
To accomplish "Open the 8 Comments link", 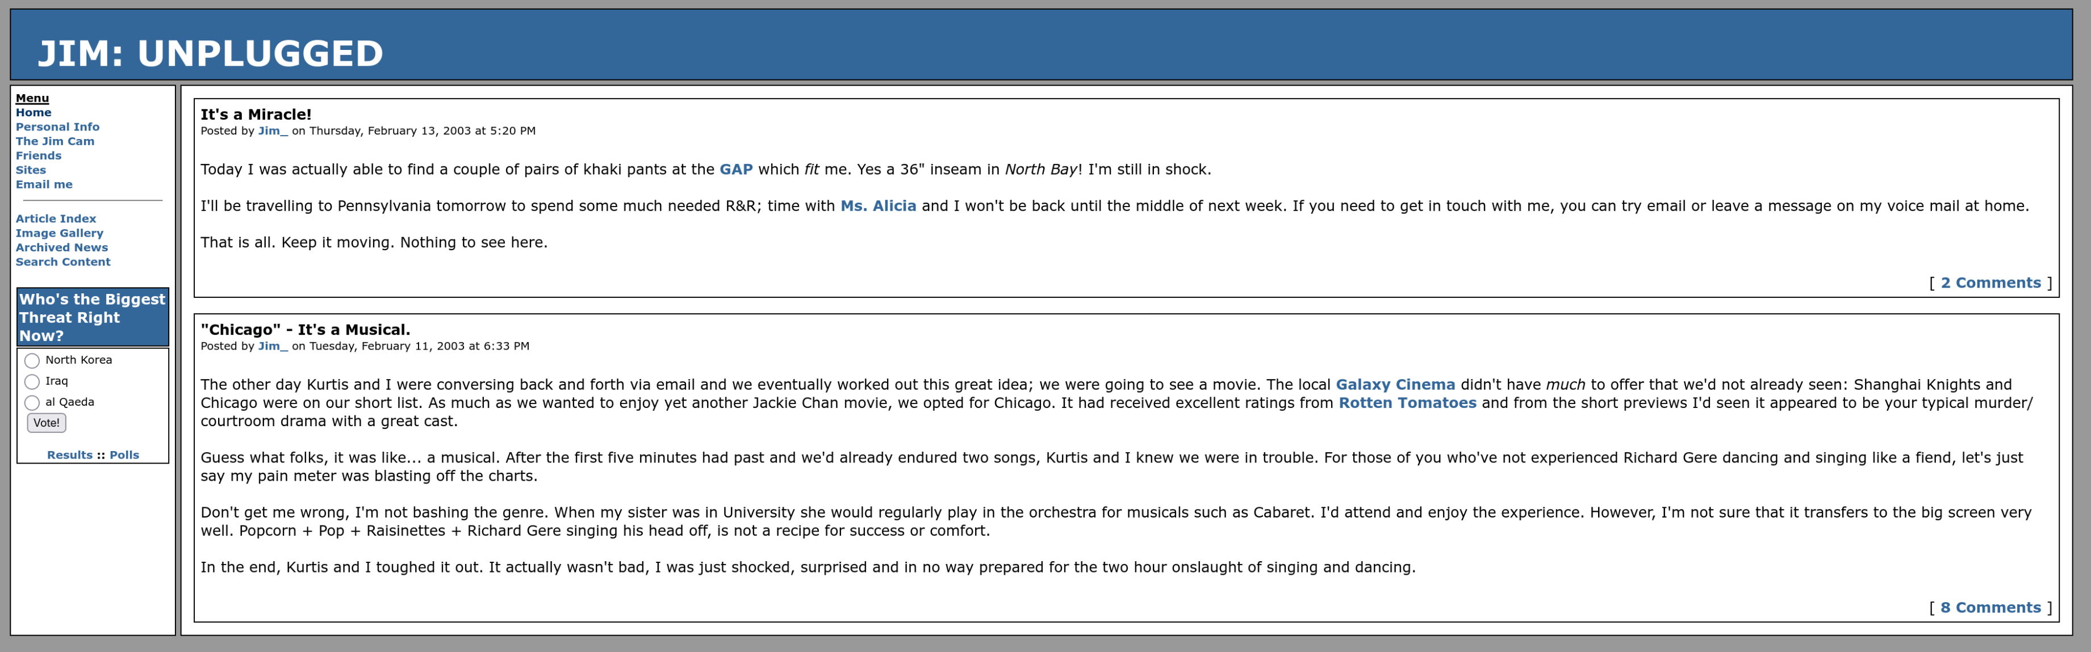I will tap(1990, 607).
